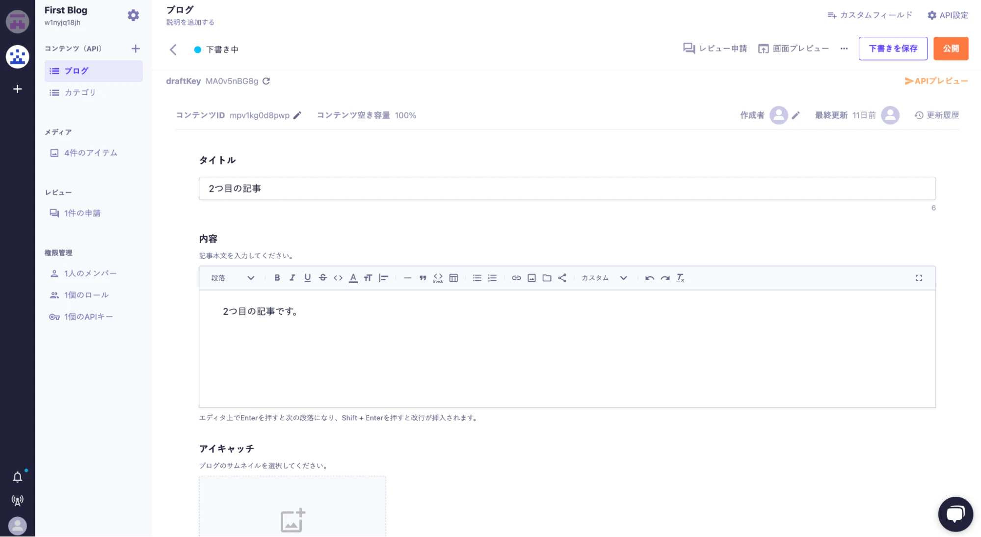981x537 pixels.
Task: Edit the 作成者 author with the pencil
Action: [795, 115]
